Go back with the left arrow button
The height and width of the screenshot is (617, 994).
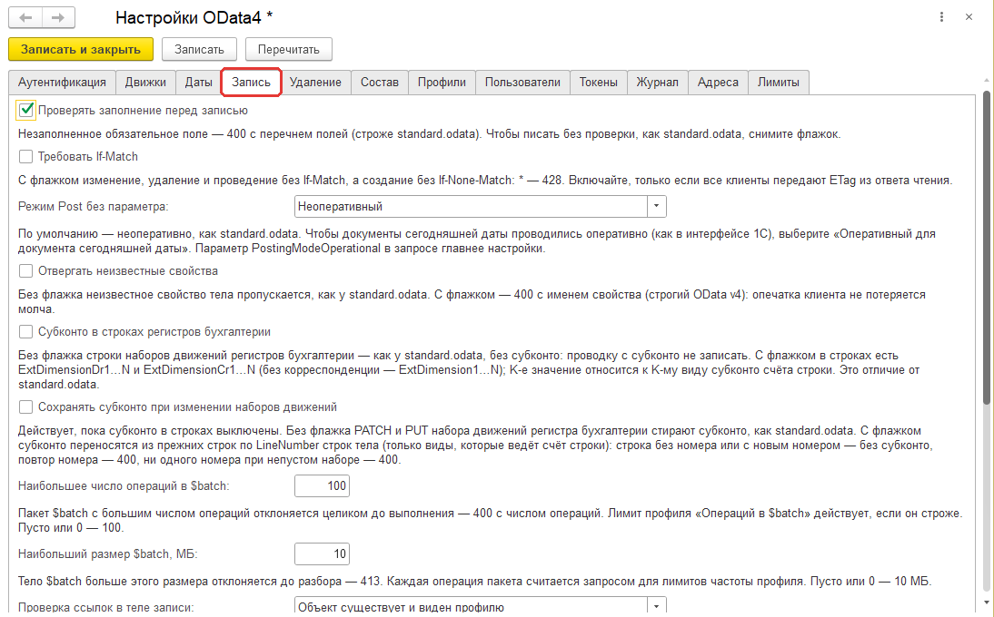click(25, 18)
